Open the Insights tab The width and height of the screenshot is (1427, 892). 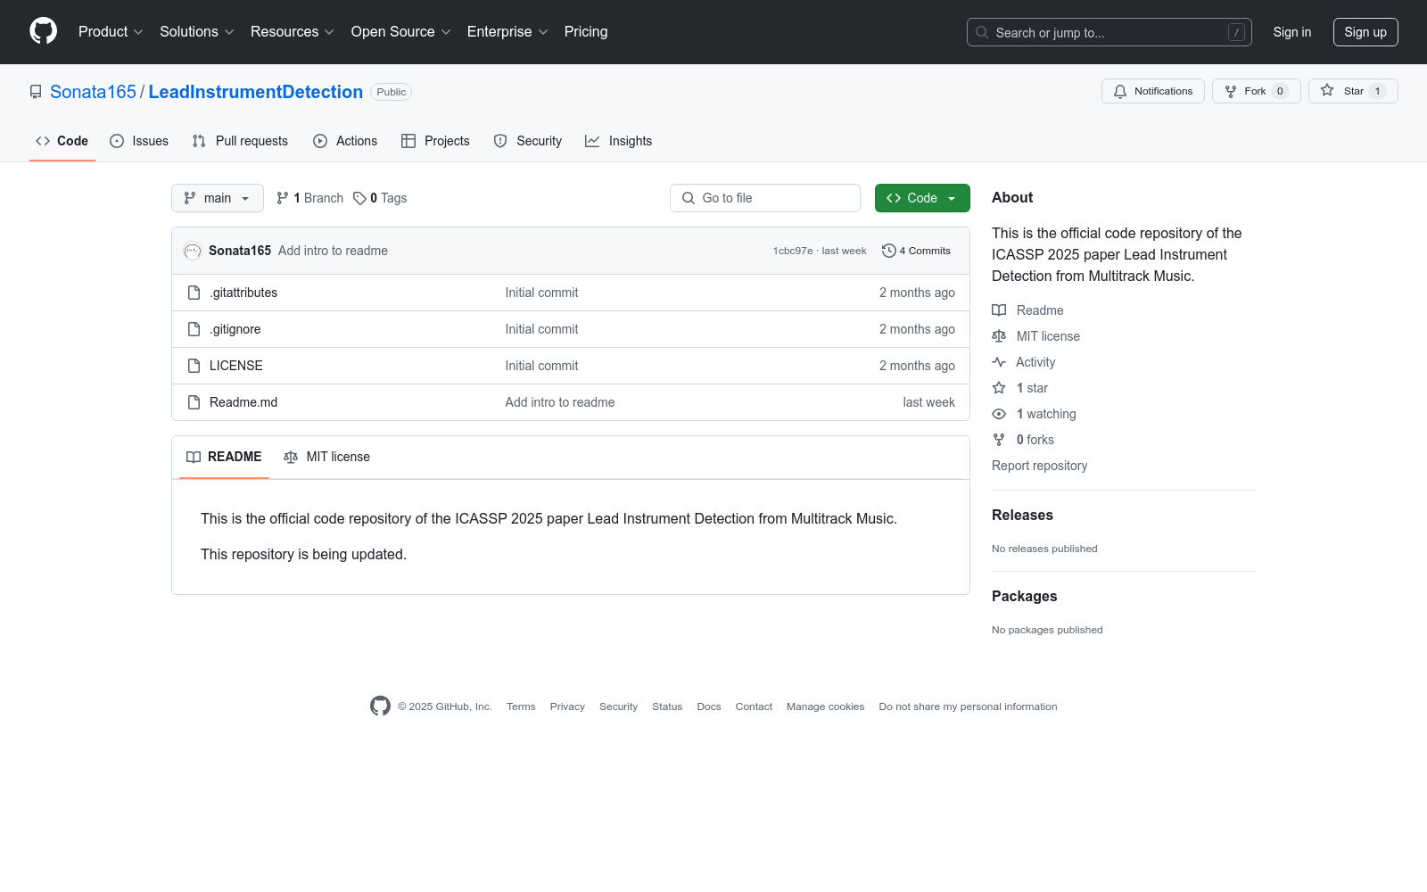pos(619,141)
